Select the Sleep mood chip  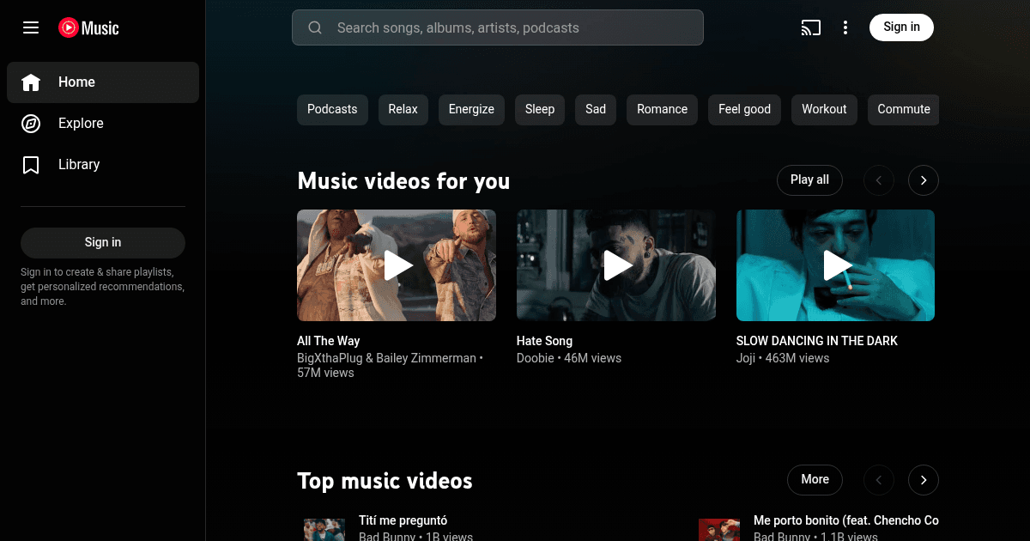pos(539,109)
